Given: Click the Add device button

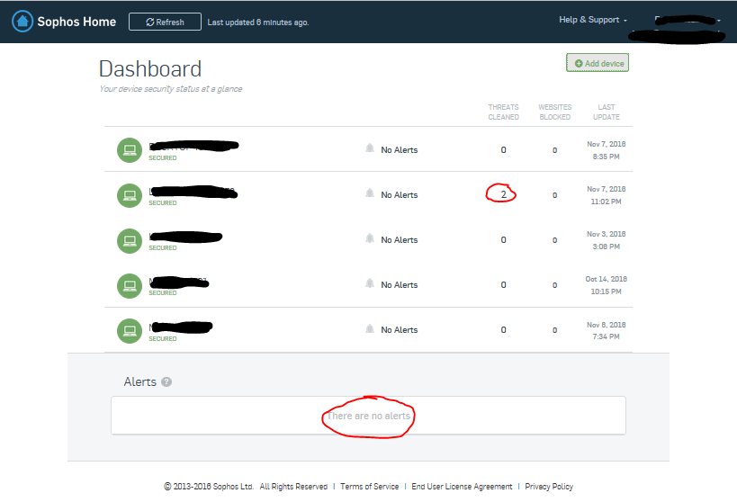Looking at the screenshot, I should [x=598, y=63].
